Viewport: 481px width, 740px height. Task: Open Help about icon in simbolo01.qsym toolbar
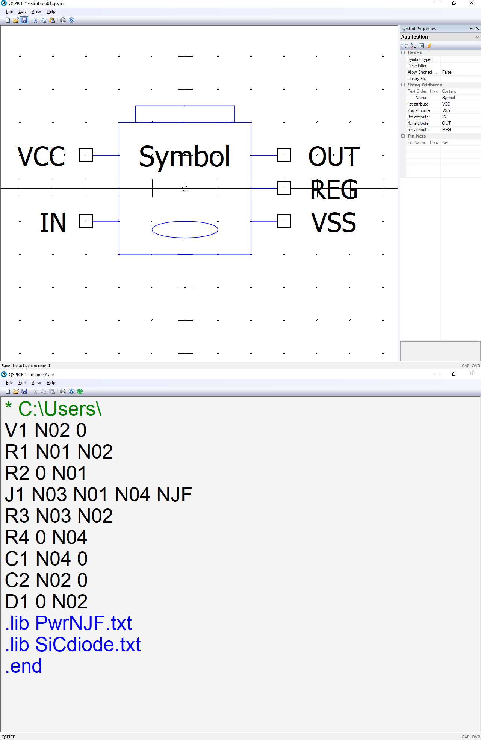pyautogui.click(x=71, y=20)
